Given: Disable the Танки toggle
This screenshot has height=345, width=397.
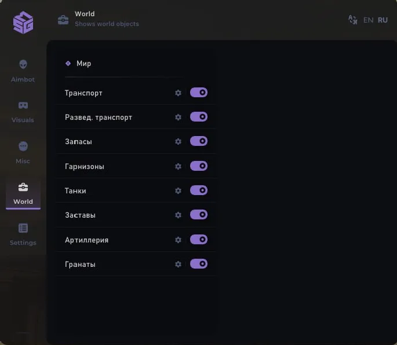Looking at the screenshot, I should [199, 190].
